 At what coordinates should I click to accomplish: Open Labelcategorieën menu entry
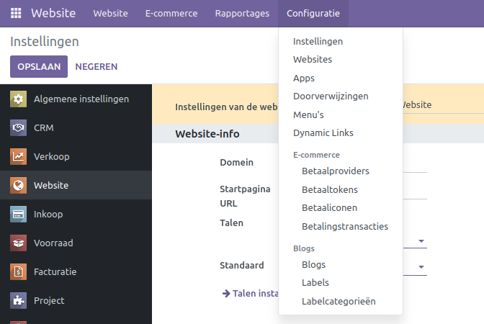pos(339,301)
